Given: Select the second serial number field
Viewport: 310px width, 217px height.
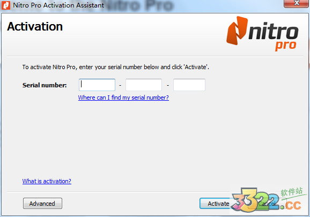Looking at the screenshot, I should pyautogui.click(x=144, y=85).
